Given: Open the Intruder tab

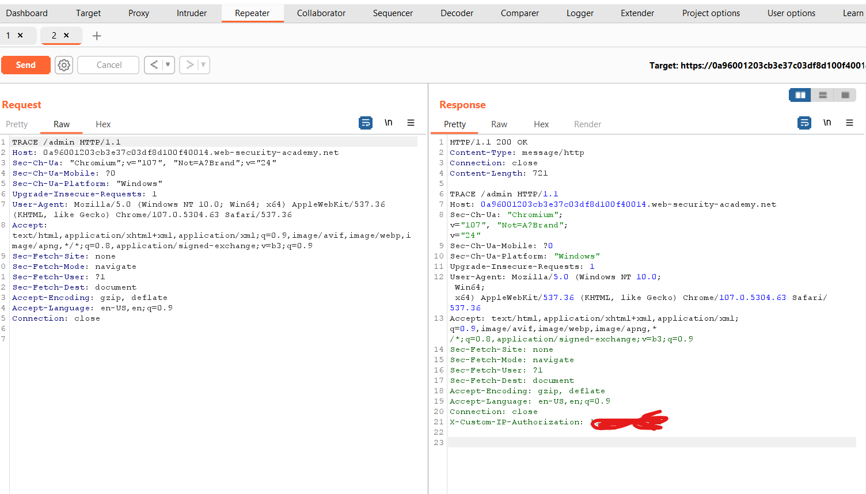Looking at the screenshot, I should tap(191, 13).
